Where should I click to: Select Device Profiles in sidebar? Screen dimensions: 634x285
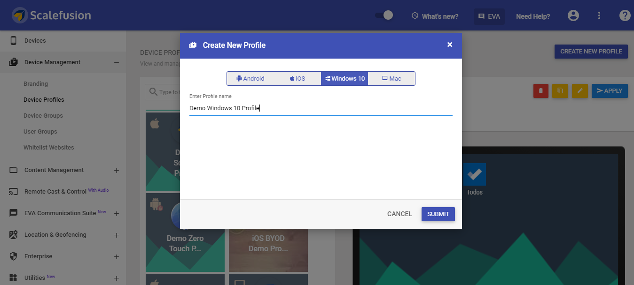(x=44, y=100)
